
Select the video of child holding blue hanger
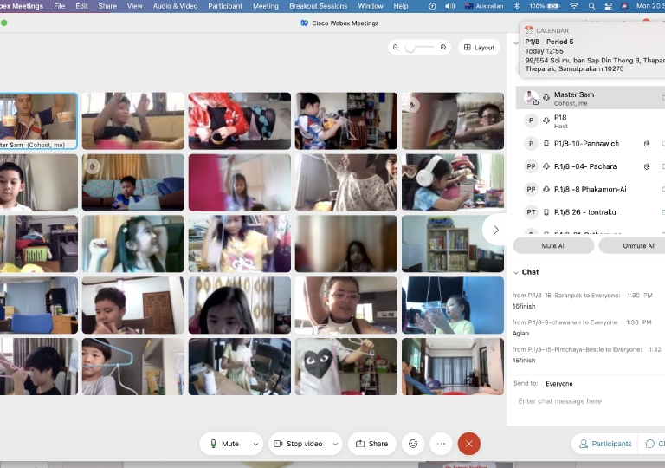133,367
